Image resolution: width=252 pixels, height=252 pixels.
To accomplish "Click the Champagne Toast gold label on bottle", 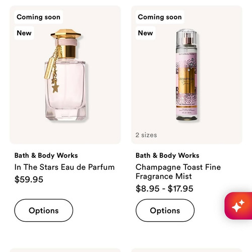I will (186, 80).
